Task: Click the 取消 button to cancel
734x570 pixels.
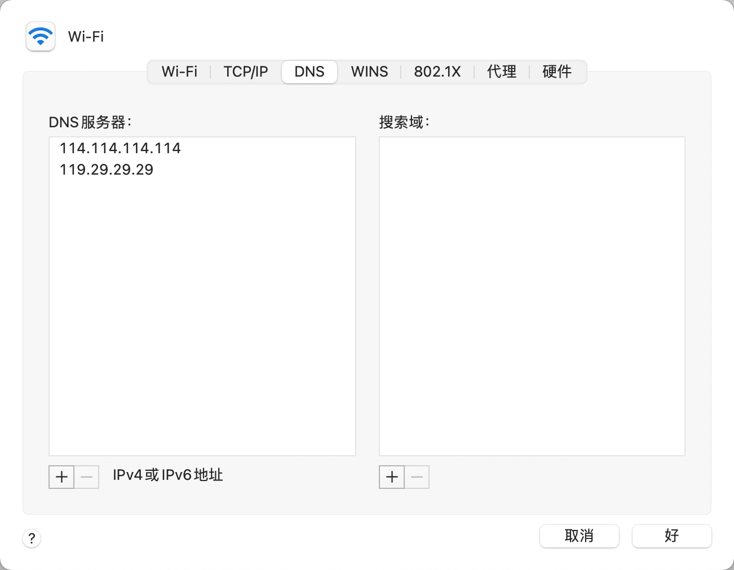Action: [579, 536]
